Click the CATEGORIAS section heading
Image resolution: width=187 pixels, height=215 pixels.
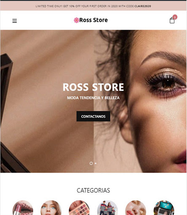pyautogui.click(x=93, y=190)
